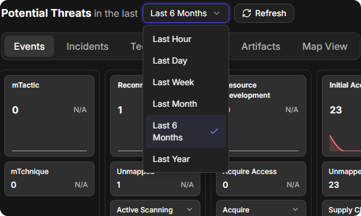Screen dimensions: 361x216
Task: Go to the Artifacts tab
Action: 261,46
